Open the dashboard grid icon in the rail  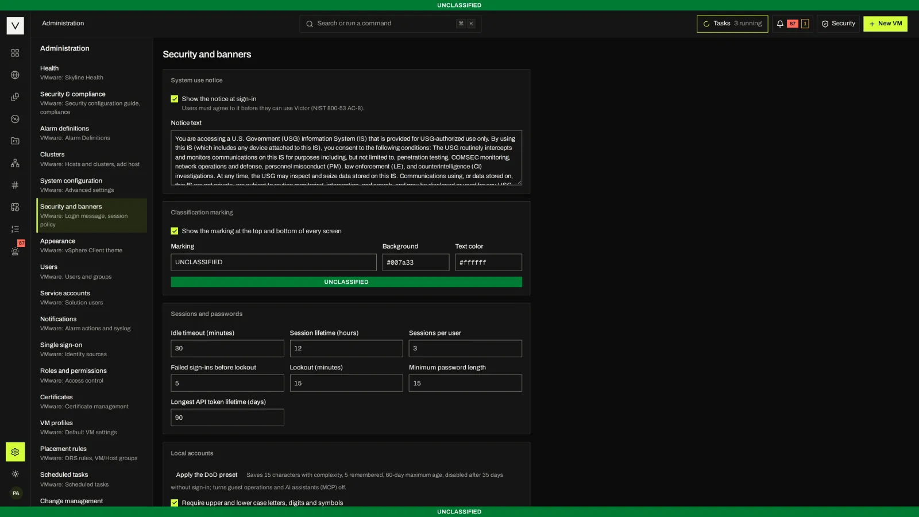pyautogui.click(x=15, y=53)
